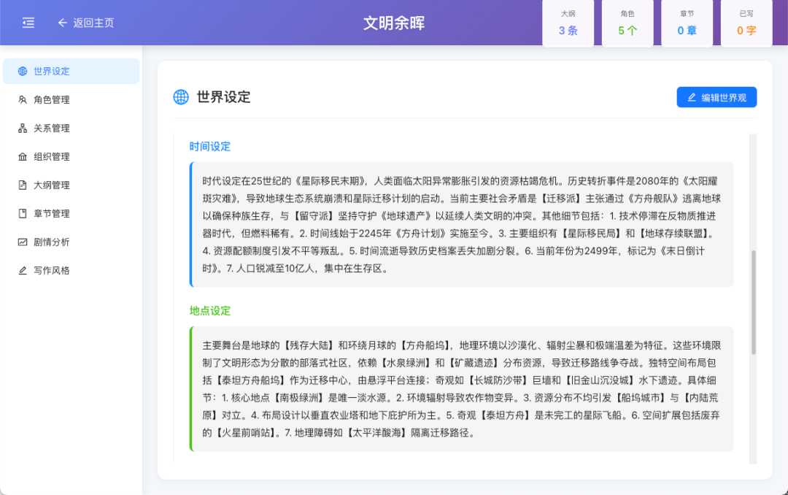This screenshot has height=495, width=788.
Task: Click the 角色 5个 stat card
Action: coord(627,23)
